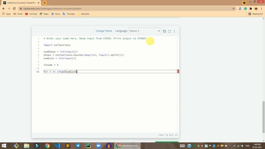Reload the HackerRank page
The image size is (265, 149).
14,9
